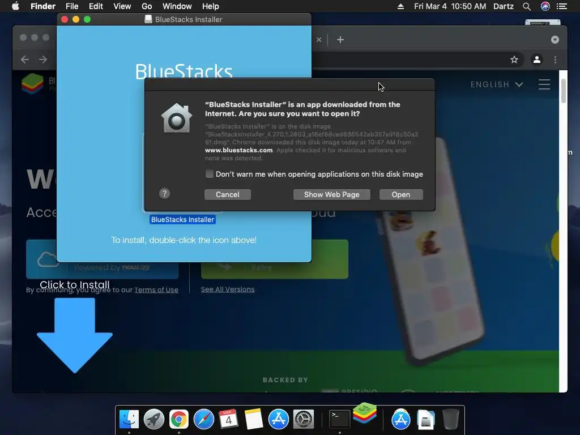Viewport: 580px width, 435px height.
Task: Select the BlueStacks Installer icon label
Action: (182, 220)
